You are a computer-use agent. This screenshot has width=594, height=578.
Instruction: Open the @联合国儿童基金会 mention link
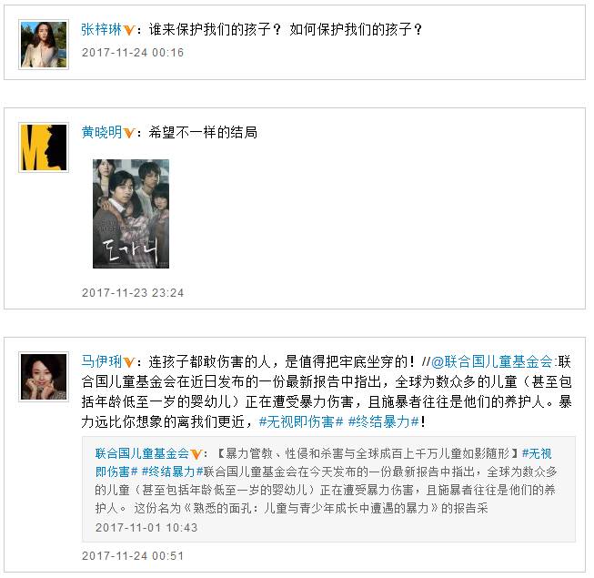coord(492,361)
